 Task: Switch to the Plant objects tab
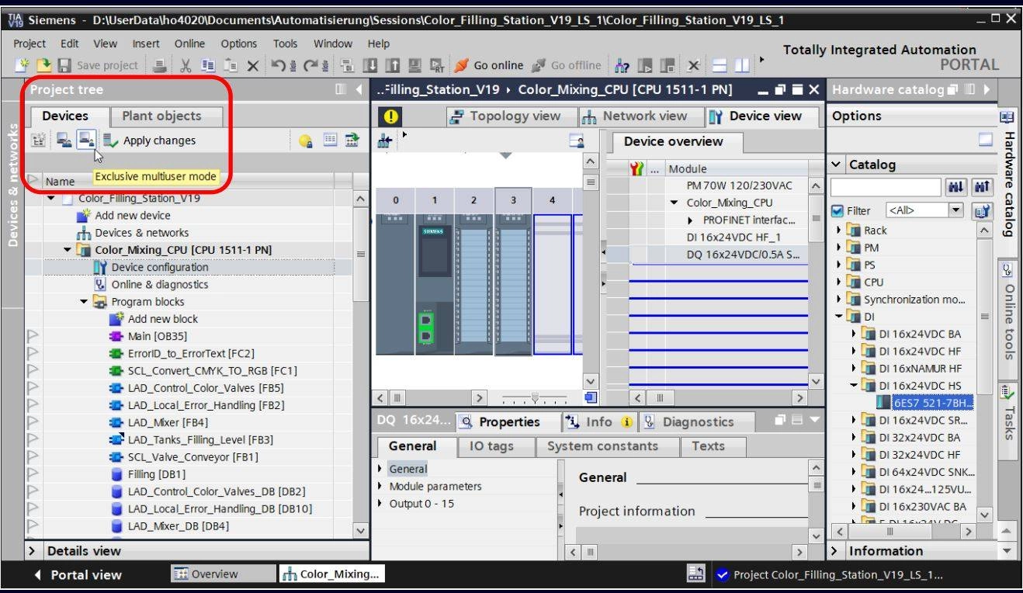click(x=161, y=116)
